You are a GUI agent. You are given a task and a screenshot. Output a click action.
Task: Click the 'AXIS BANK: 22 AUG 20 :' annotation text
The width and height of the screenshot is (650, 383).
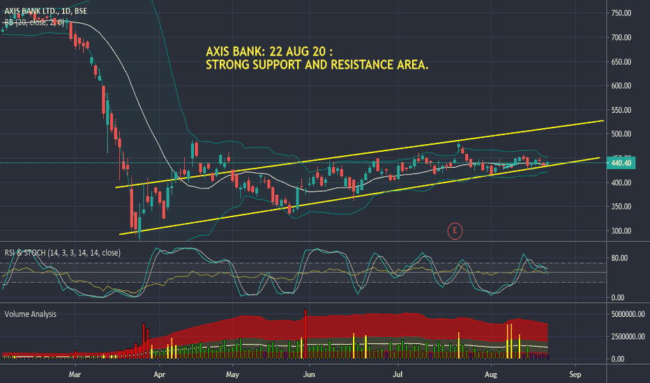point(269,52)
